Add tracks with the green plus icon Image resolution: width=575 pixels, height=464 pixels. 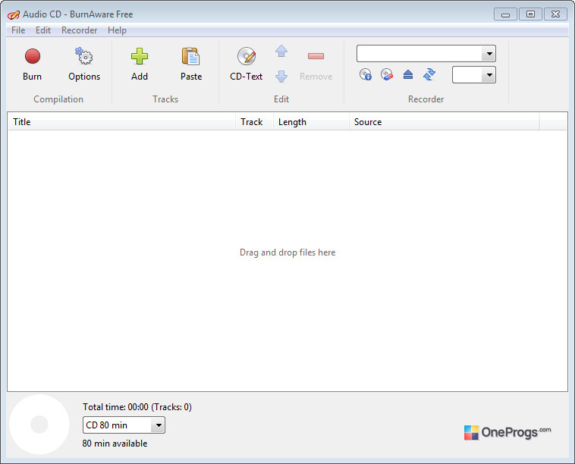(x=140, y=64)
